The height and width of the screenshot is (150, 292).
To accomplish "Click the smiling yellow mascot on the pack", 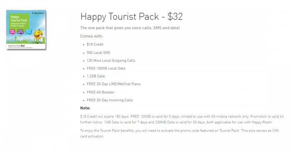I will (x=38, y=36).
